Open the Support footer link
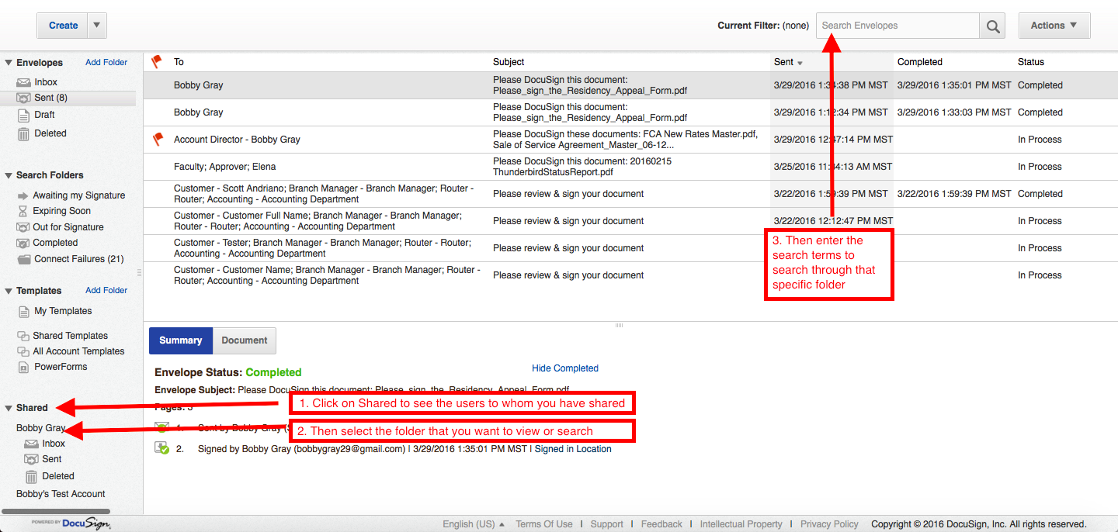The height and width of the screenshot is (532, 1118). point(607,524)
